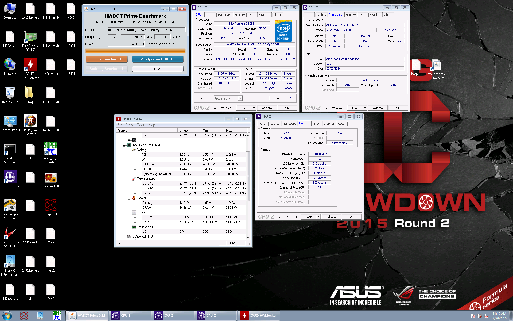This screenshot has height=321, width=513.
Task: Open the 14132.result file
Action: coord(30,11)
